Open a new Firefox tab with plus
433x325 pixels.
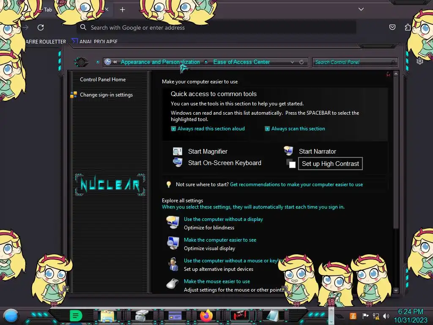[x=122, y=10]
